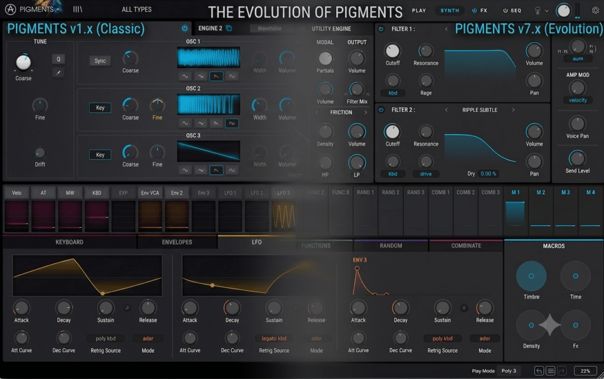Viewport: 604px width, 379px height.
Task: Toggle OSC 2 Key tracking button
Action: click(100, 107)
